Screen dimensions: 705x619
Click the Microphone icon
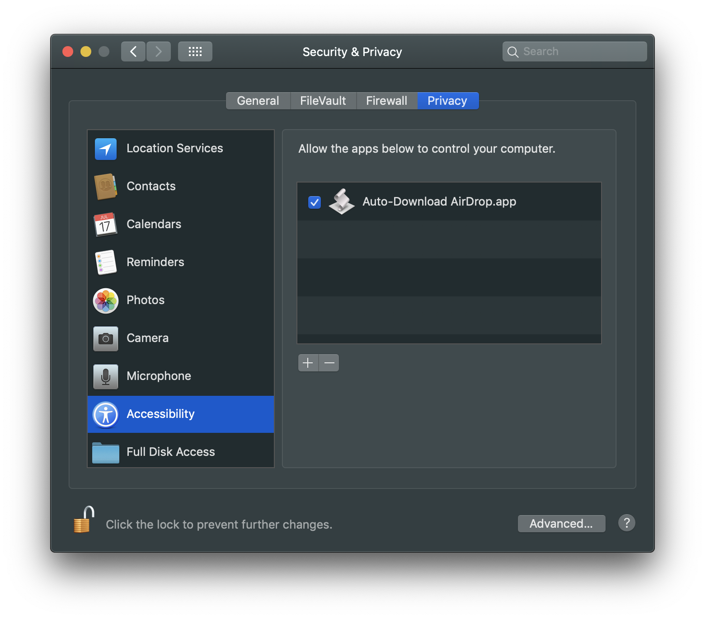coord(105,376)
